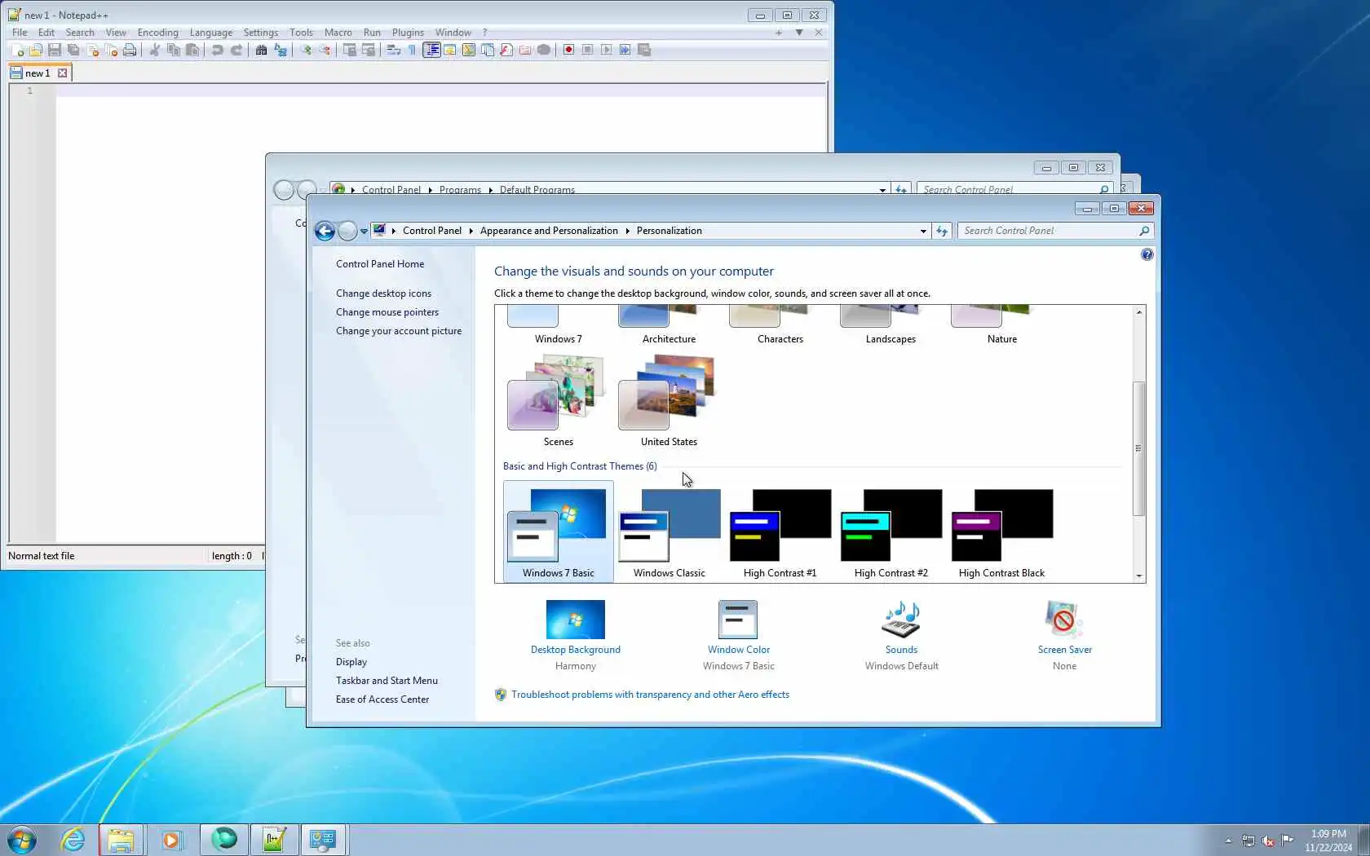
Task: Click the New file icon in Notepad++ toolbar
Action: tap(17, 50)
